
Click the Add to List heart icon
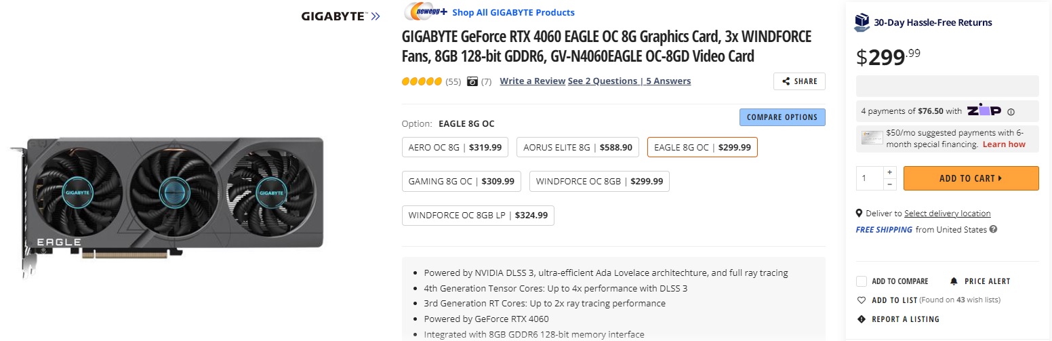point(862,300)
